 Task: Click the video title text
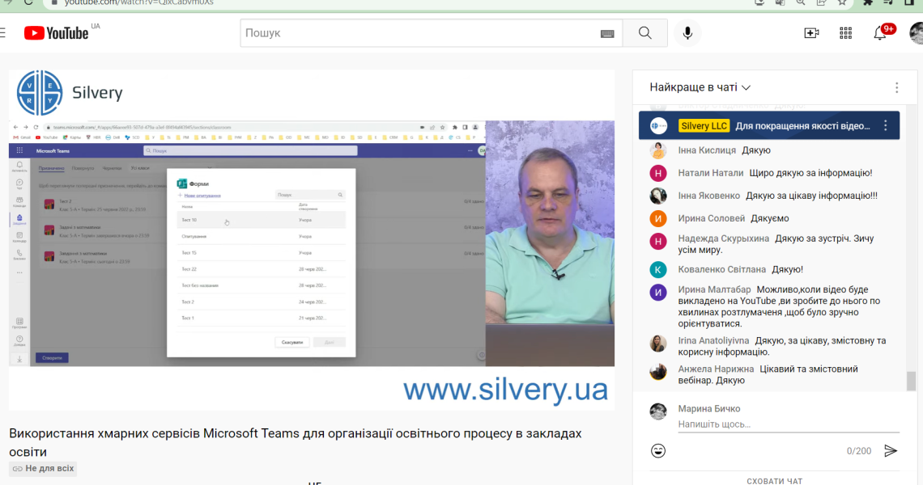coord(295,443)
